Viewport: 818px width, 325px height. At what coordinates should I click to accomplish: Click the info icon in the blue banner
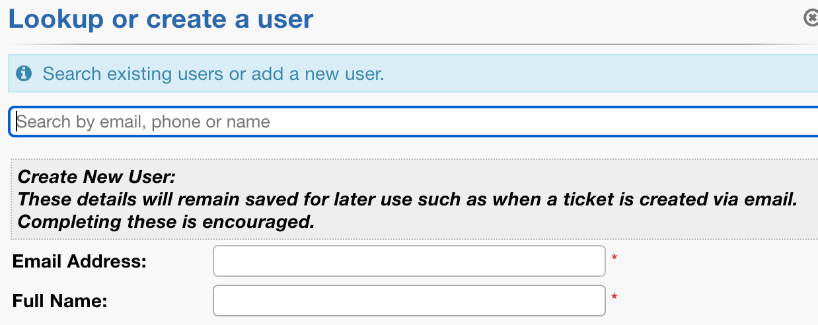[x=24, y=73]
